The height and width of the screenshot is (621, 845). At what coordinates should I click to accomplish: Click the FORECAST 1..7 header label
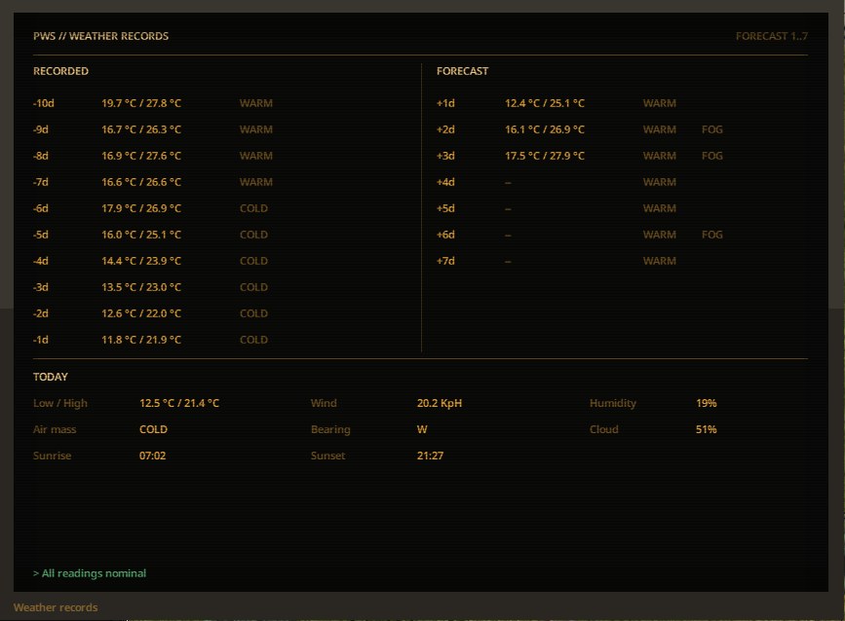coord(771,36)
